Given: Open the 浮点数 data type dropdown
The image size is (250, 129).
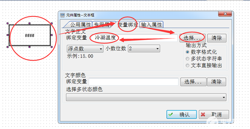Looking at the screenshot, I should (x=85, y=49).
